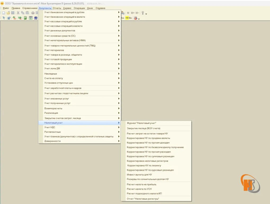Click the green arrows exchange-rates icon
Viewport: 270px width, 204px height.
(20, 18)
